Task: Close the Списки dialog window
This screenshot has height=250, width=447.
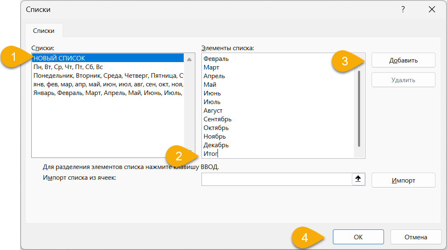Action: click(431, 9)
